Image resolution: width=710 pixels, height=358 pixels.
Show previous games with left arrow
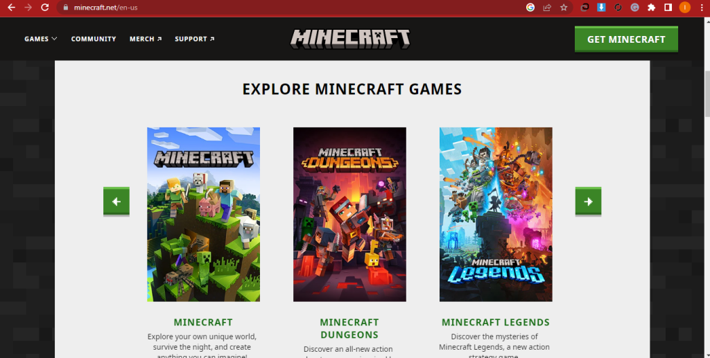point(116,201)
